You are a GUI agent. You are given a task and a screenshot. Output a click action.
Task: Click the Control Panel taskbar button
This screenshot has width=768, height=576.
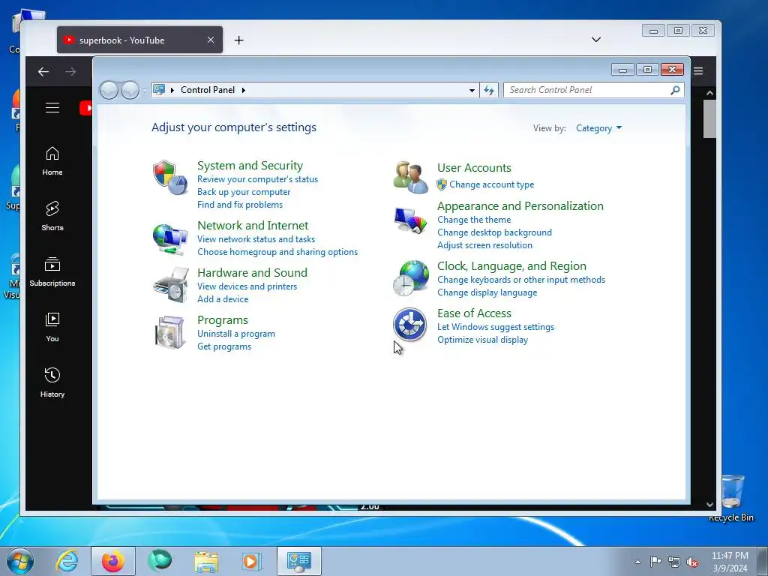point(299,561)
